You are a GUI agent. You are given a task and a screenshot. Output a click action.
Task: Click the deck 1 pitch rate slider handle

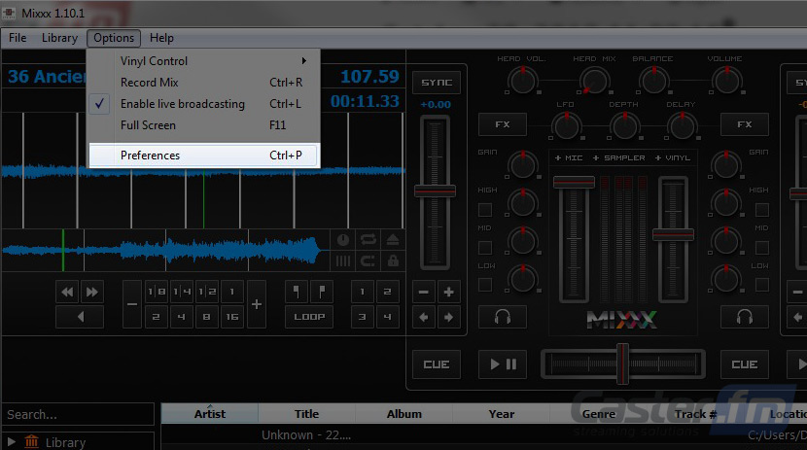435,190
